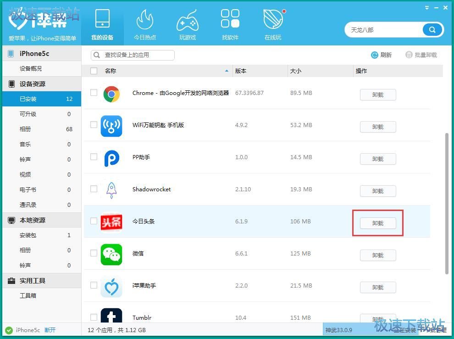The width and height of the screenshot is (454, 339).
Task: Click the i苹果助手 app icon
Action: coord(111,287)
